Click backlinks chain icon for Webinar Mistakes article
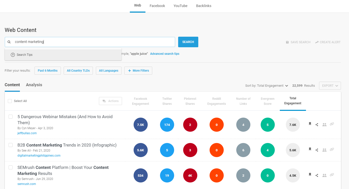 tap(332, 124)
